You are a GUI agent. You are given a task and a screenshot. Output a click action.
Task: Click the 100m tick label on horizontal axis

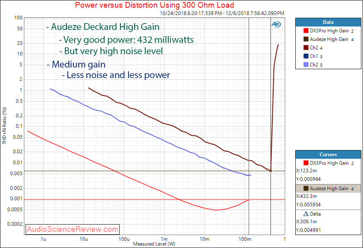pos(245,239)
